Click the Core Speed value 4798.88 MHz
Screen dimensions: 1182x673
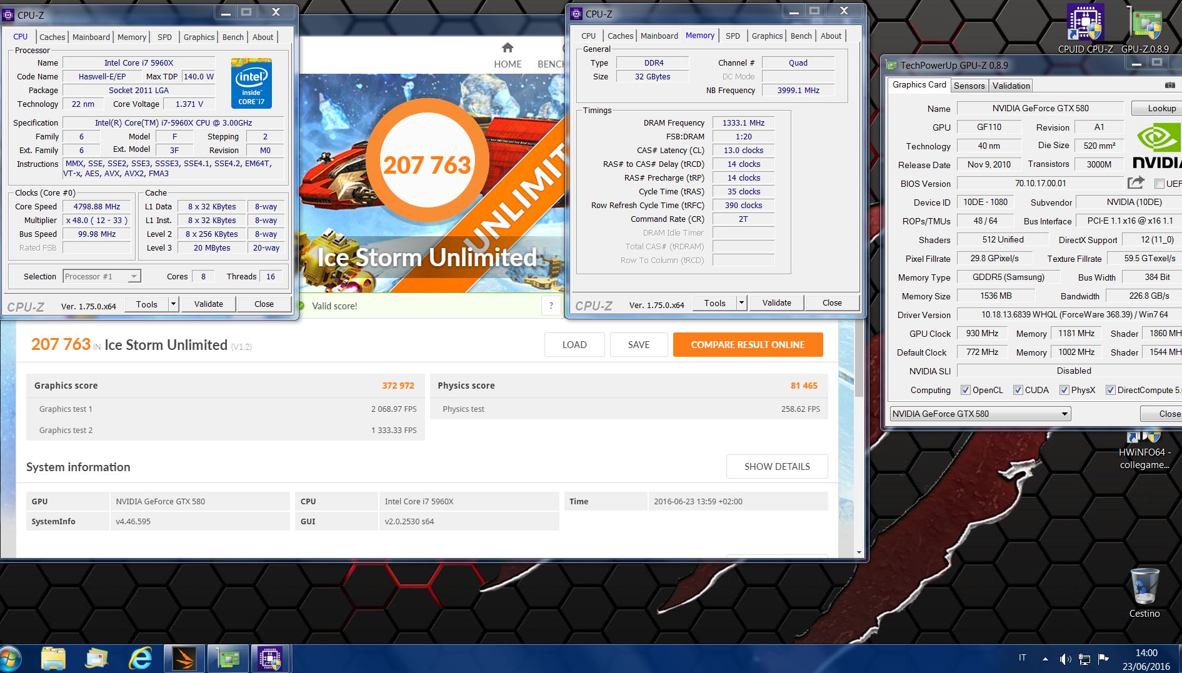coord(97,207)
